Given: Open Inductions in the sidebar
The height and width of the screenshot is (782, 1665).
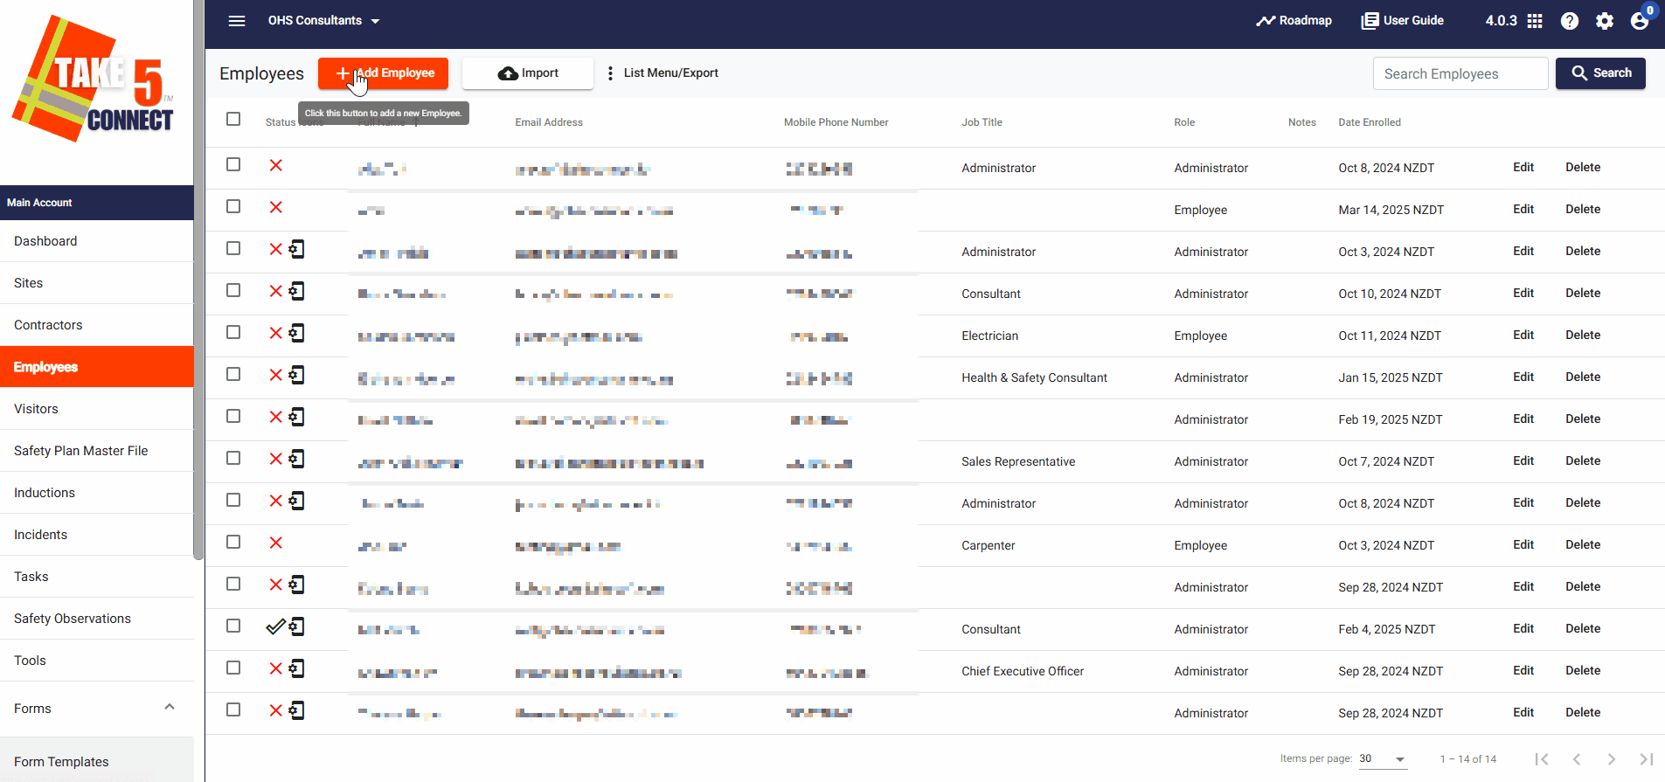Looking at the screenshot, I should [96, 493].
